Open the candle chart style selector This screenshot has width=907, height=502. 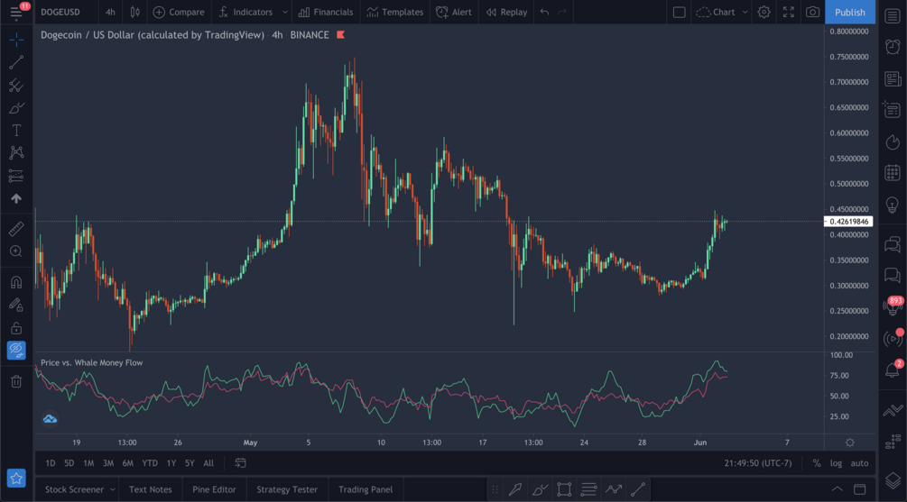[134, 12]
